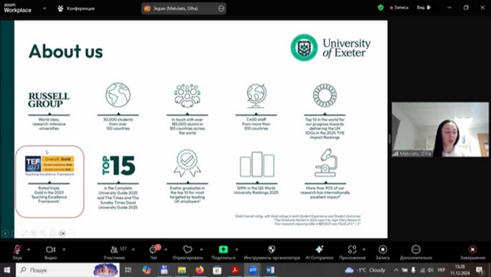Viewport: 491px width, 277px height.
Task: Click the -1°C Cloudy weather widget
Action: tap(365, 270)
